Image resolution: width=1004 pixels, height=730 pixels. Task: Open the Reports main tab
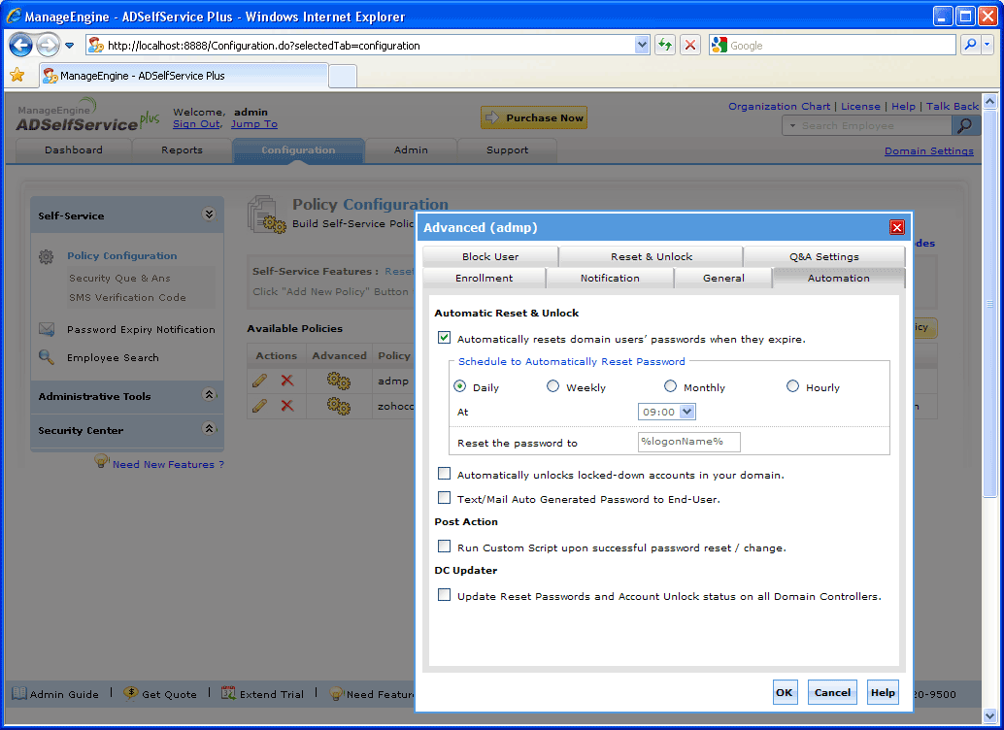tap(182, 149)
